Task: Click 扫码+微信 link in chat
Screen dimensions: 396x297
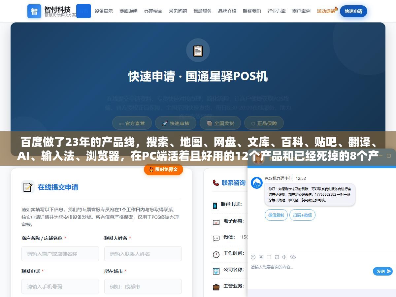Action: pyautogui.click(x=302, y=215)
